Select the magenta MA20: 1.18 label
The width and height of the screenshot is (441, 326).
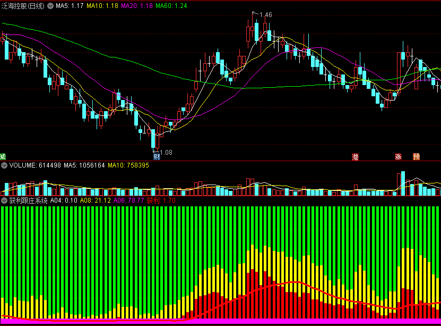pyautogui.click(x=137, y=6)
